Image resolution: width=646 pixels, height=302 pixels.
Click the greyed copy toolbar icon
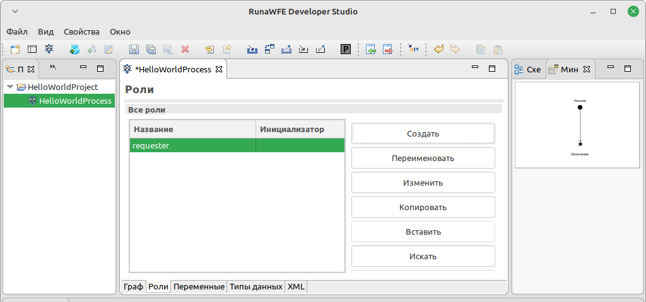[x=481, y=50]
